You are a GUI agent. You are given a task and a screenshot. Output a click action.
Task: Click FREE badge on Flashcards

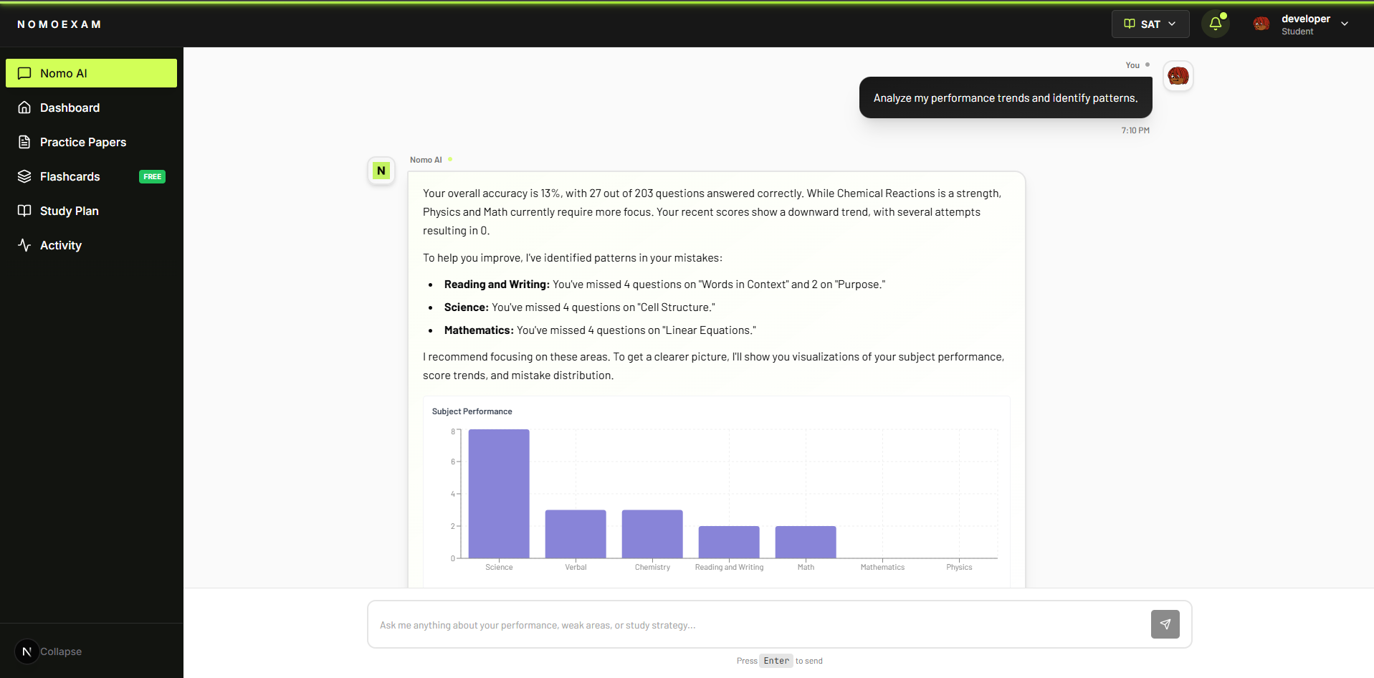point(152,176)
